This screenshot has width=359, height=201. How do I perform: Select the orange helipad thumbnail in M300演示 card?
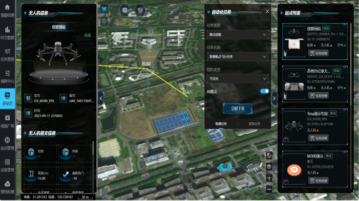point(294,170)
